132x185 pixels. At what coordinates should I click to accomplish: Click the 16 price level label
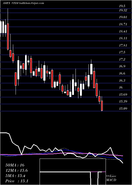(121, 87)
